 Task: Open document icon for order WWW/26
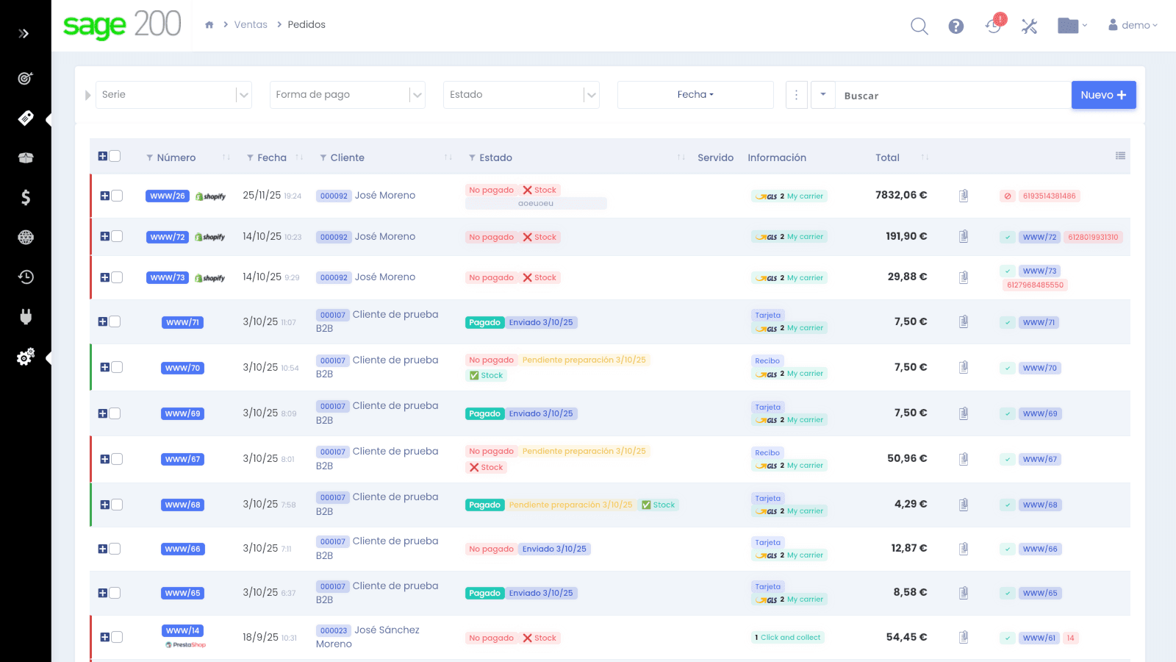pyautogui.click(x=964, y=196)
